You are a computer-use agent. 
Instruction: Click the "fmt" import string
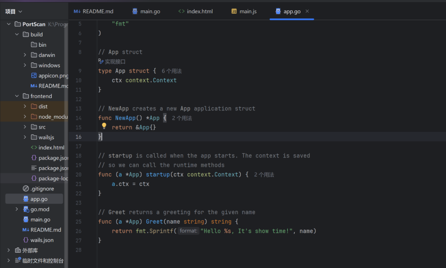[x=120, y=24]
